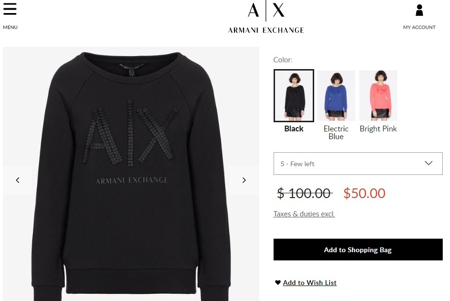Click the heart icon beside Wish List
The image size is (450, 301).
coord(277,282)
